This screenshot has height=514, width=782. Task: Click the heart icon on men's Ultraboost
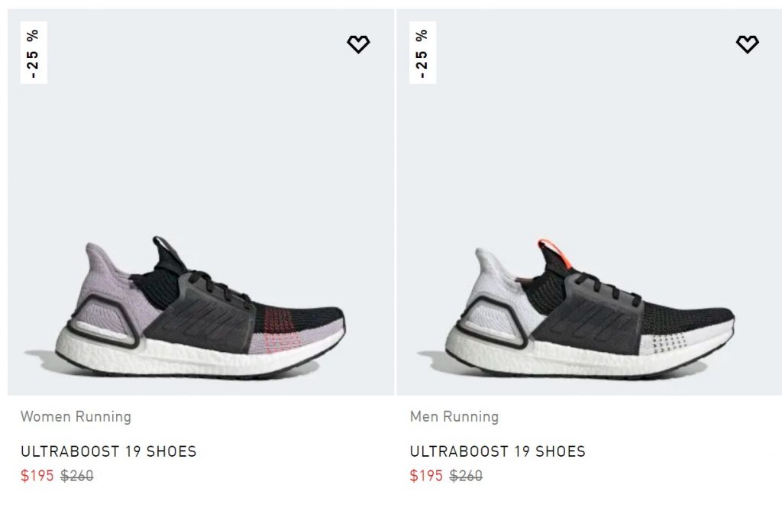747,45
